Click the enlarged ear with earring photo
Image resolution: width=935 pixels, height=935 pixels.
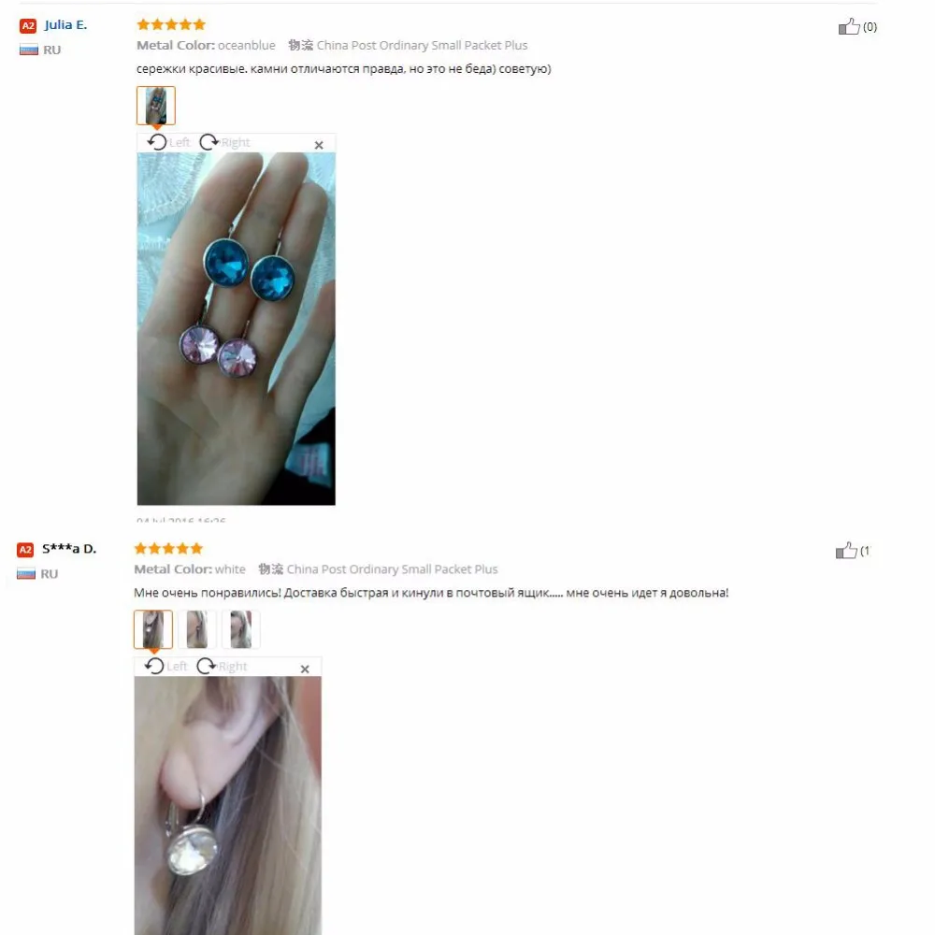point(228,805)
